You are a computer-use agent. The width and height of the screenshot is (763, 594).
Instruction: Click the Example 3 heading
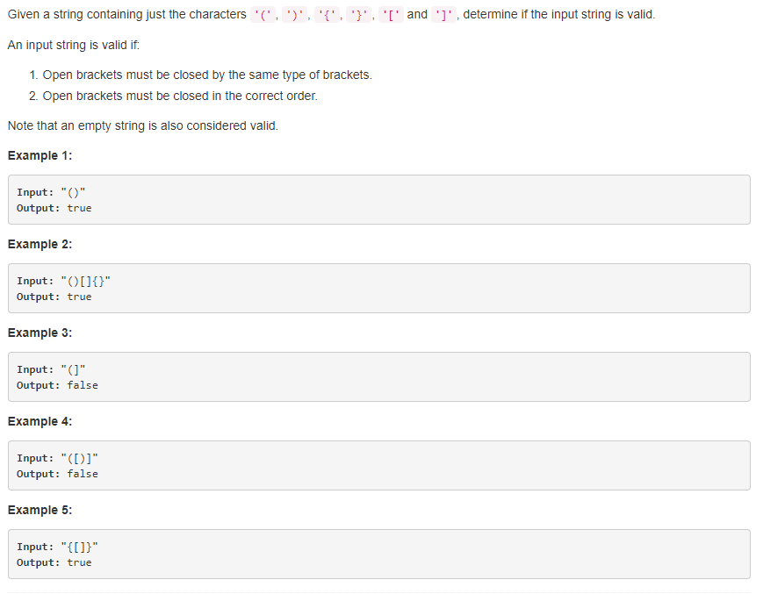click(40, 333)
